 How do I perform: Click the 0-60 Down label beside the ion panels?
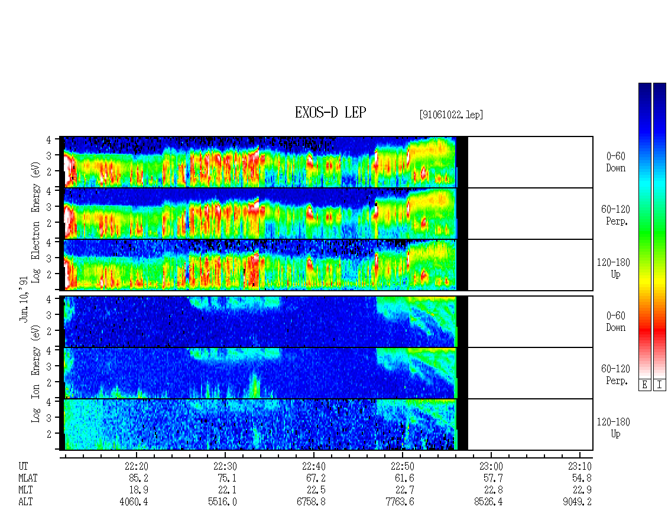(x=615, y=321)
